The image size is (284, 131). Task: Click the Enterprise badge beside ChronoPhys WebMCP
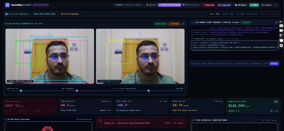(x=41, y=5)
